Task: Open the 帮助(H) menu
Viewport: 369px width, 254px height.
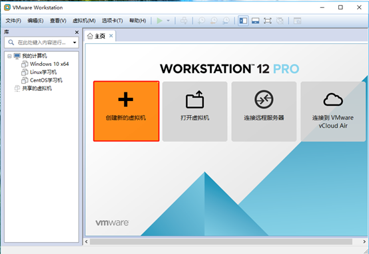Action: pyautogui.click(x=138, y=21)
